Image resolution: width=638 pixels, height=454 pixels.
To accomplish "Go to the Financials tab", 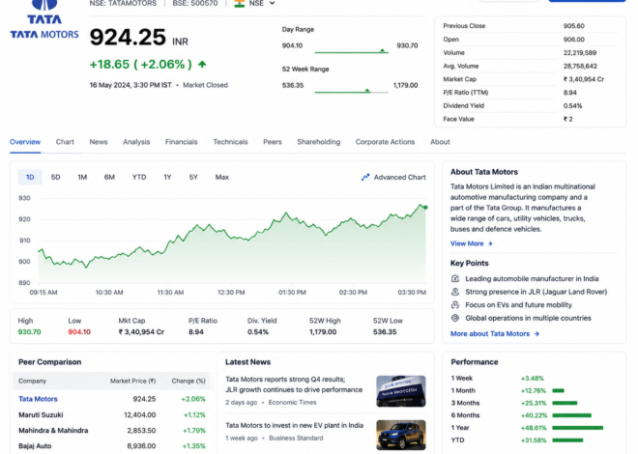I will pos(181,142).
